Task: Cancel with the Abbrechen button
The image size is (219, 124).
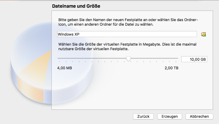Action: 199,116
